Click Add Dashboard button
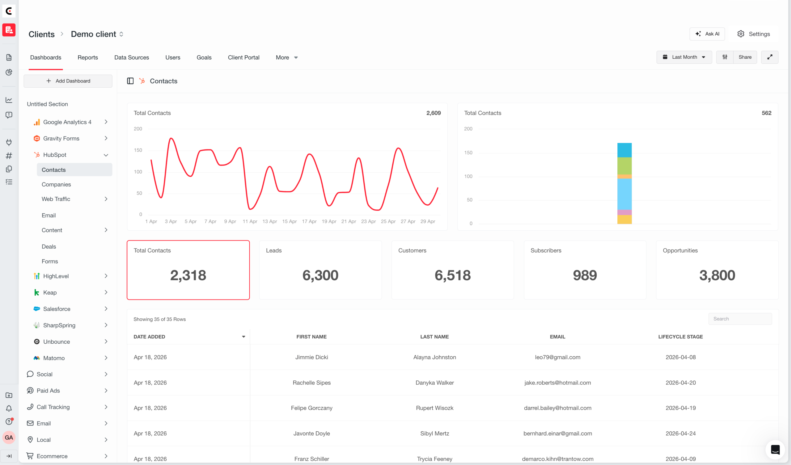Screen dimensions: 791x465 (x=68, y=81)
